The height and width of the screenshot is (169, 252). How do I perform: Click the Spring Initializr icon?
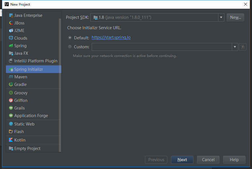[x=11, y=69]
